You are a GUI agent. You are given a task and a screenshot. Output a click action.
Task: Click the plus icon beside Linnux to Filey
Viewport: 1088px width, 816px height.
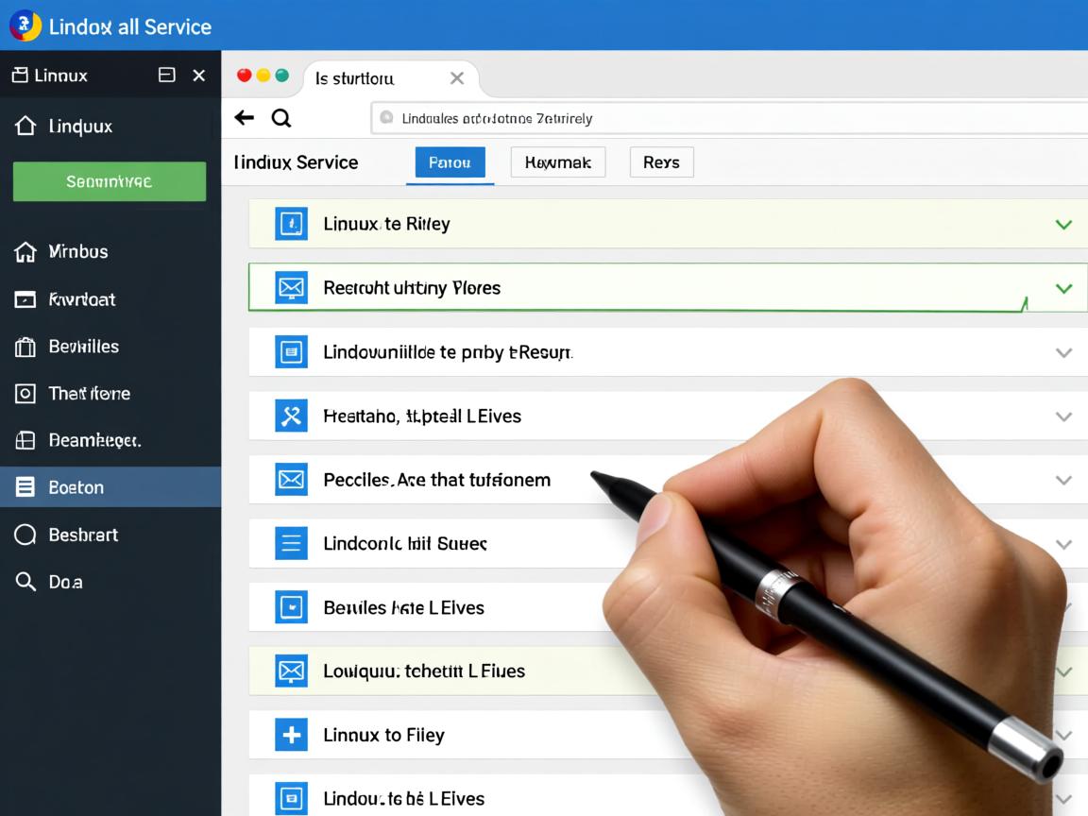291,735
